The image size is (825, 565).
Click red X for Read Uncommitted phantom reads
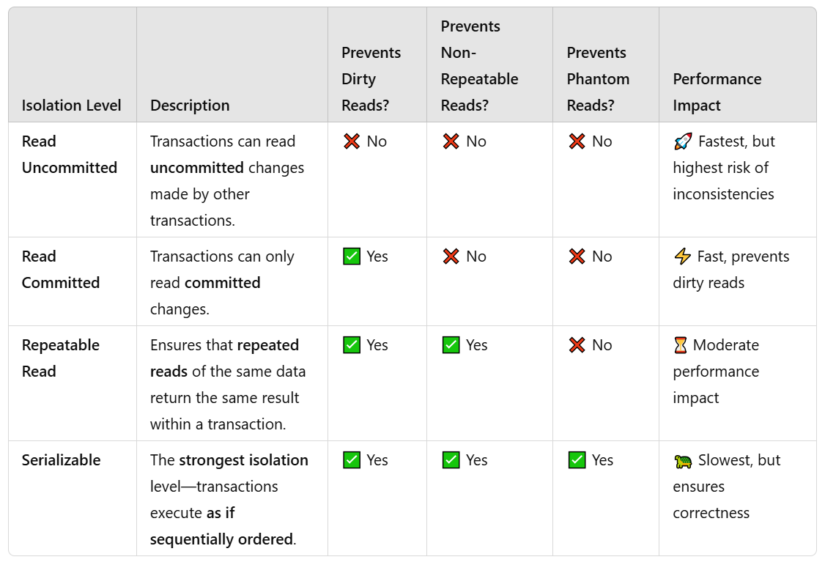tap(577, 141)
